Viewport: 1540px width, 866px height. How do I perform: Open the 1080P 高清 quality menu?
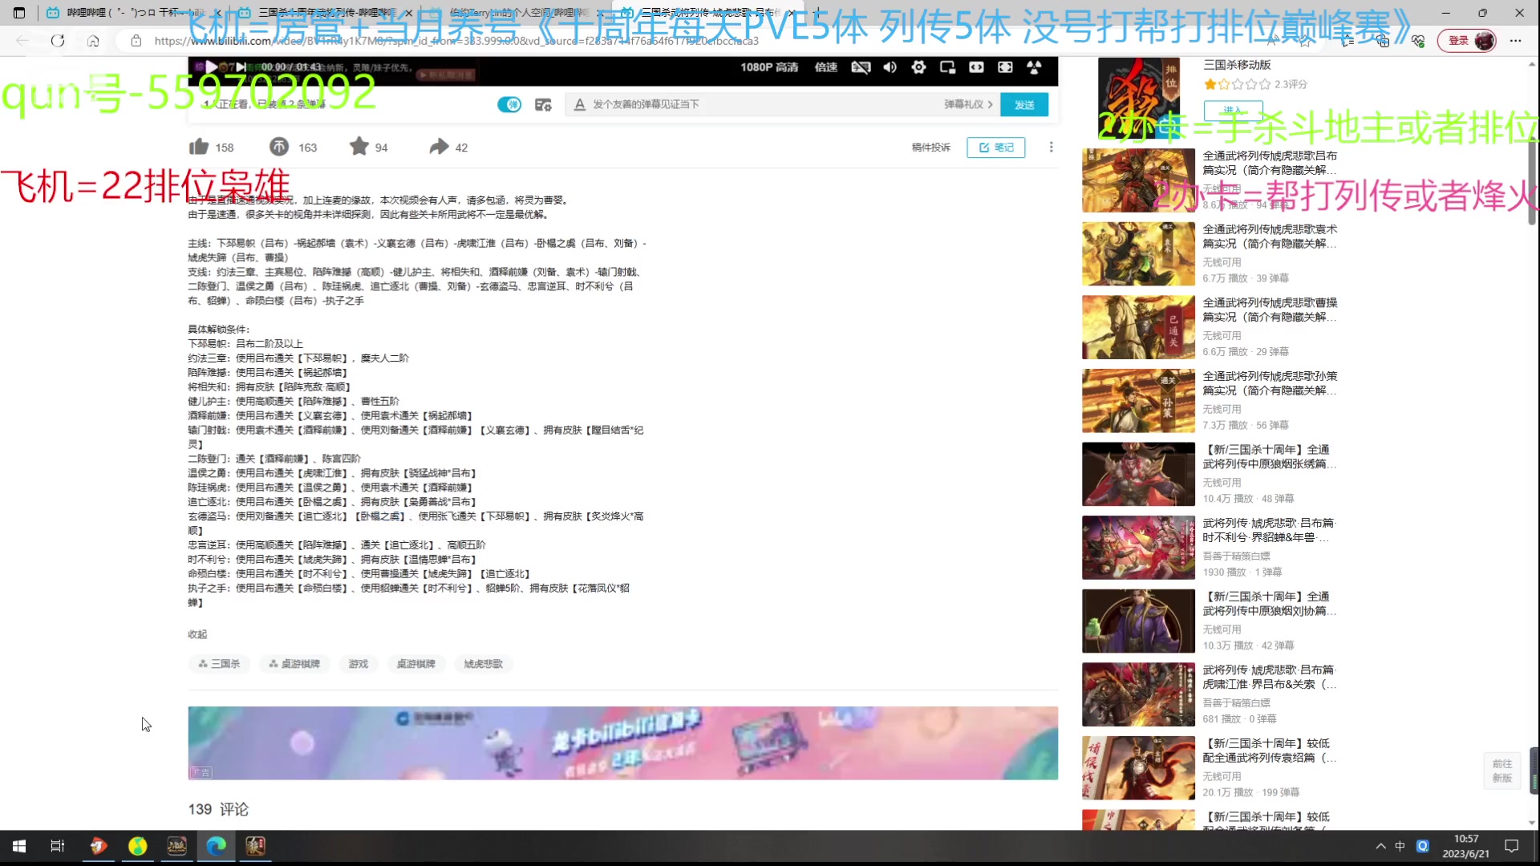tap(768, 67)
